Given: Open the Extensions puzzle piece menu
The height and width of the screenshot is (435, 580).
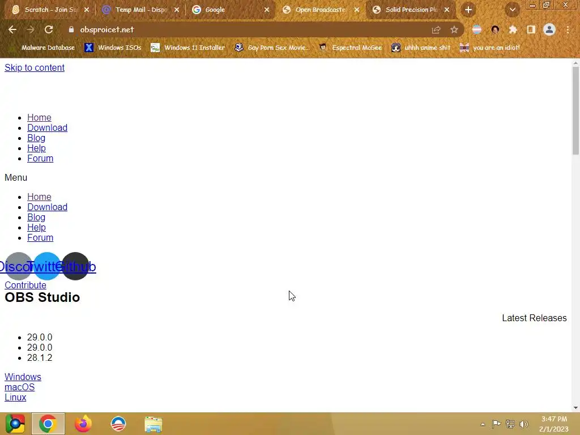Looking at the screenshot, I should point(513,29).
